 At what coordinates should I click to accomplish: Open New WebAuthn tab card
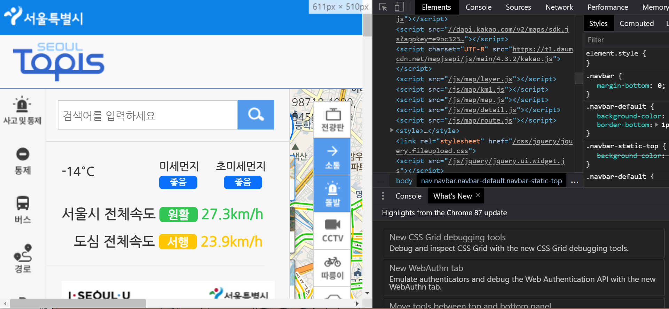[x=524, y=278]
